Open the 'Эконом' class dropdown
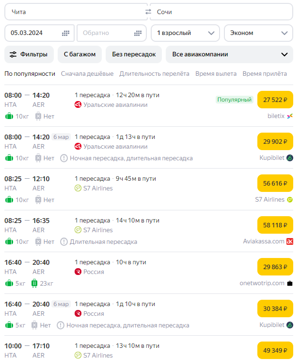The width and height of the screenshot is (300, 360). (258, 33)
